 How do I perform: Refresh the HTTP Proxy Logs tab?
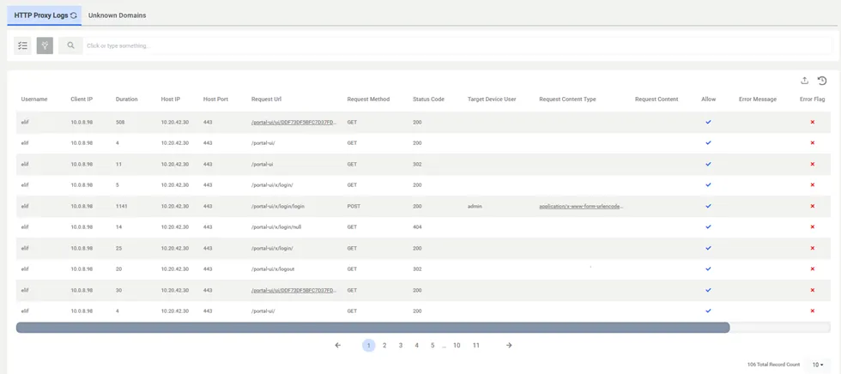(74, 15)
